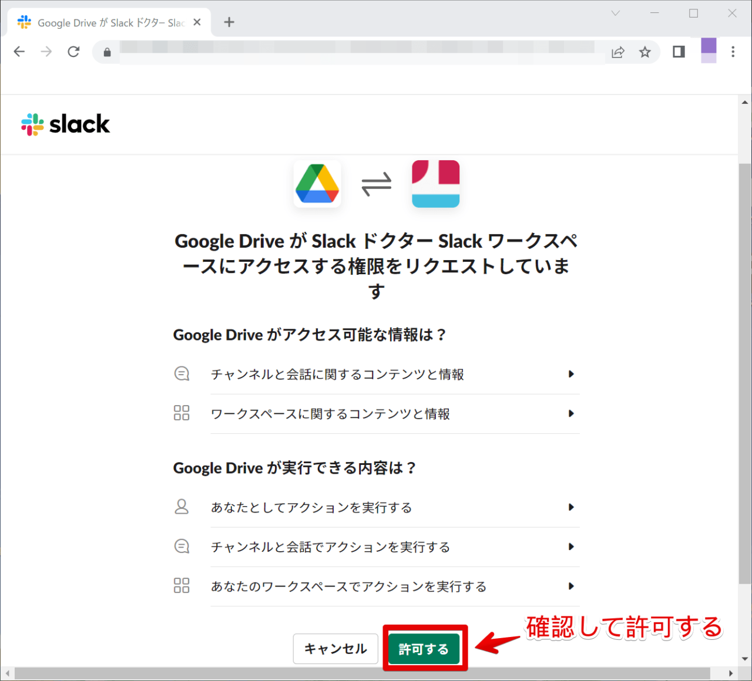The width and height of the screenshot is (752, 681).
Task: Open the Chrome three-dot menu
Action: point(733,52)
